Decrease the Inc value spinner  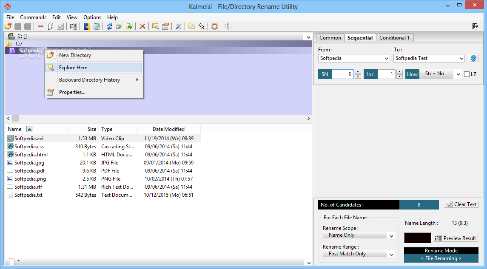tap(400, 76)
